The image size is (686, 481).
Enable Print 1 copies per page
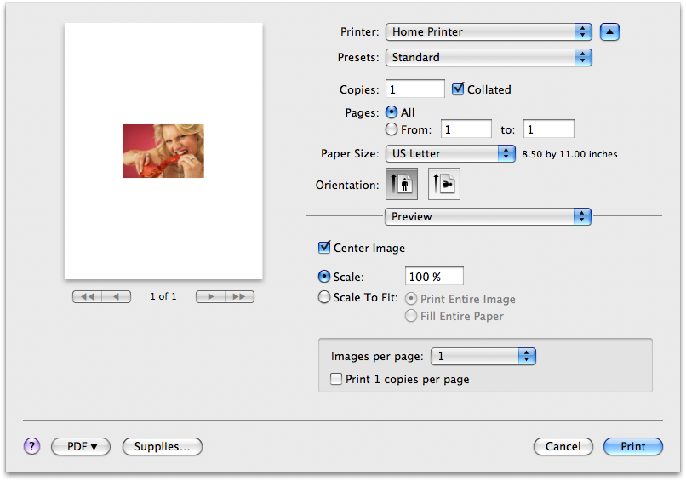pos(337,379)
